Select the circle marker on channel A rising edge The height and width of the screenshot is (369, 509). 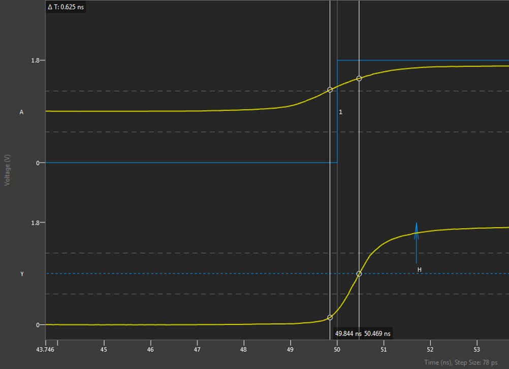pos(331,90)
